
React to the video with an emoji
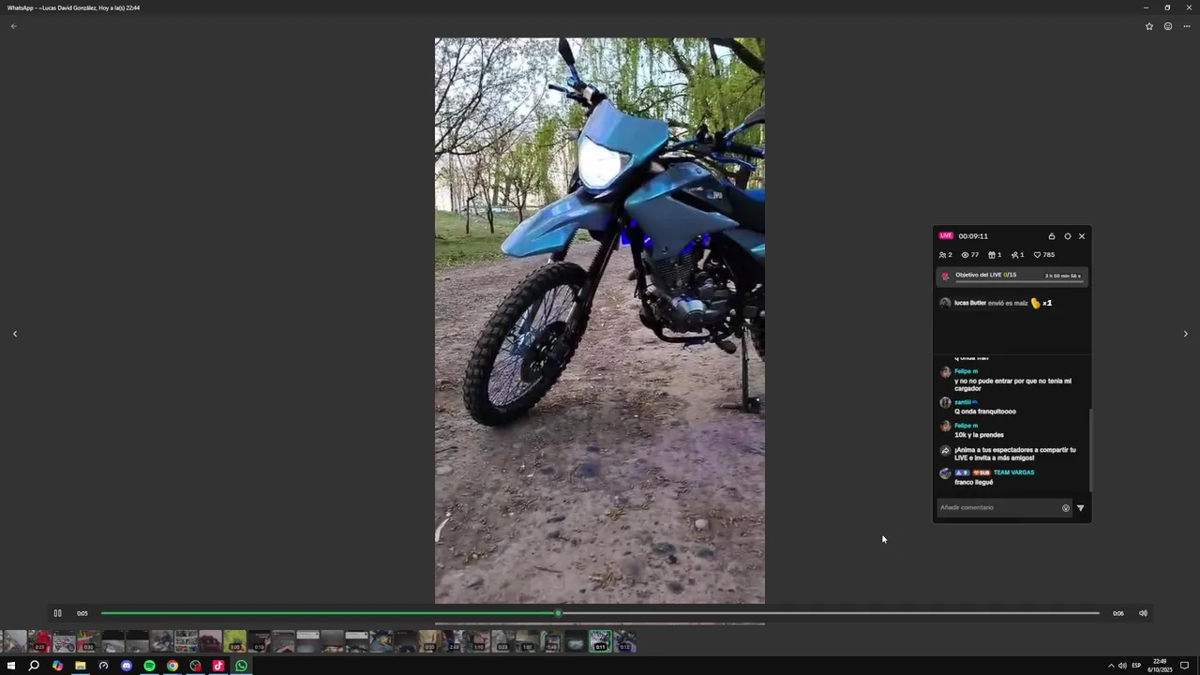point(1168,26)
